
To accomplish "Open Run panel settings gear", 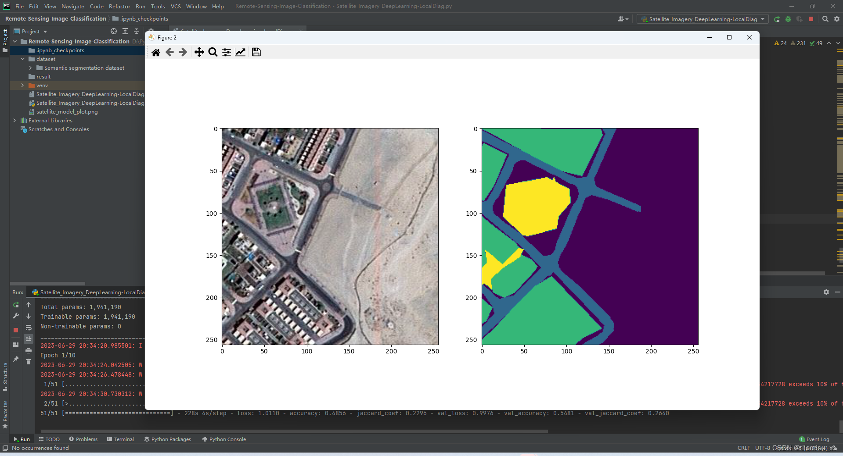I will click(826, 292).
